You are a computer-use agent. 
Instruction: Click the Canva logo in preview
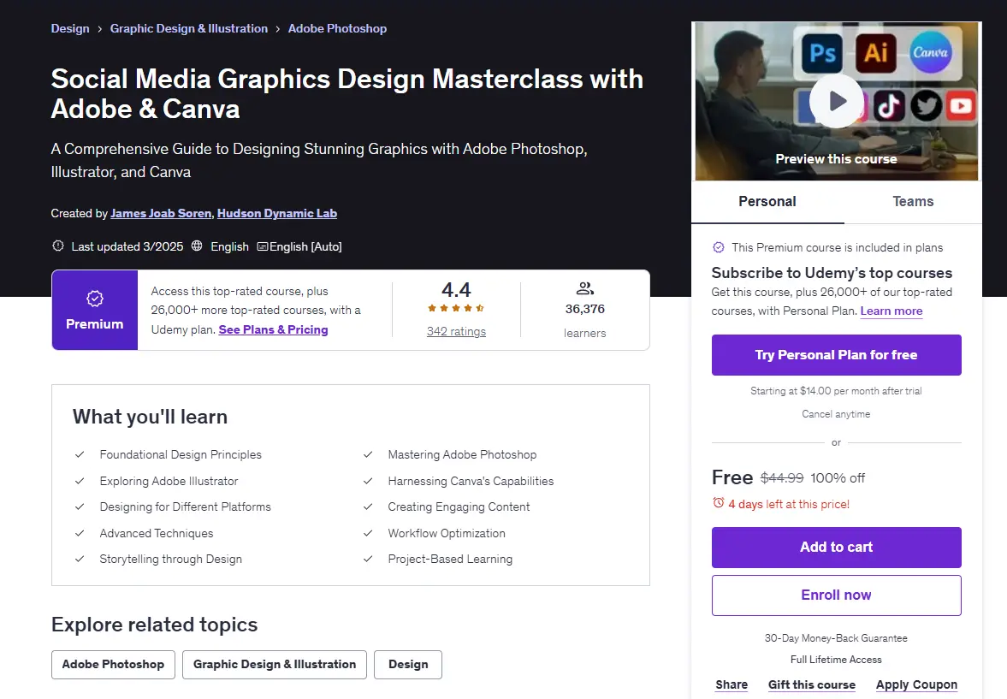(x=930, y=52)
